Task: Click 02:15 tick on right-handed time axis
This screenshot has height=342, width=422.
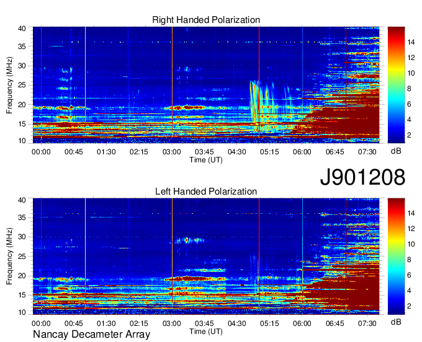Action: click(139, 152)
